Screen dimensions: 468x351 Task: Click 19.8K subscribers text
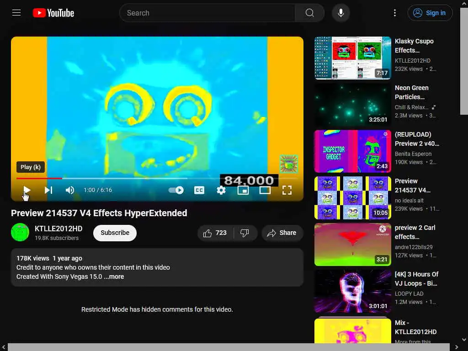[x=57, y=238]
